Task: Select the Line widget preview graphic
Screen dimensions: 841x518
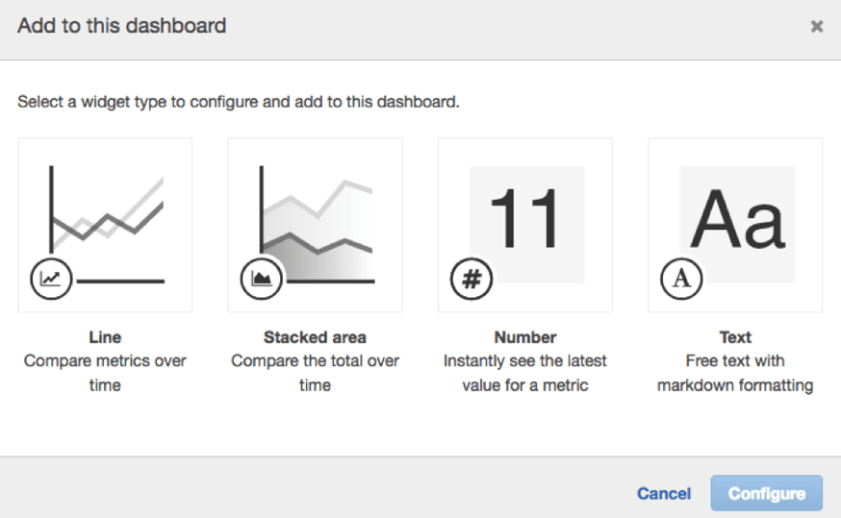Action: 105,225
